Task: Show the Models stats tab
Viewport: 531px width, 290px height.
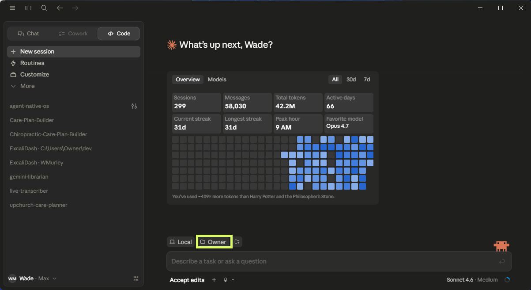Action: click(217, 80)
